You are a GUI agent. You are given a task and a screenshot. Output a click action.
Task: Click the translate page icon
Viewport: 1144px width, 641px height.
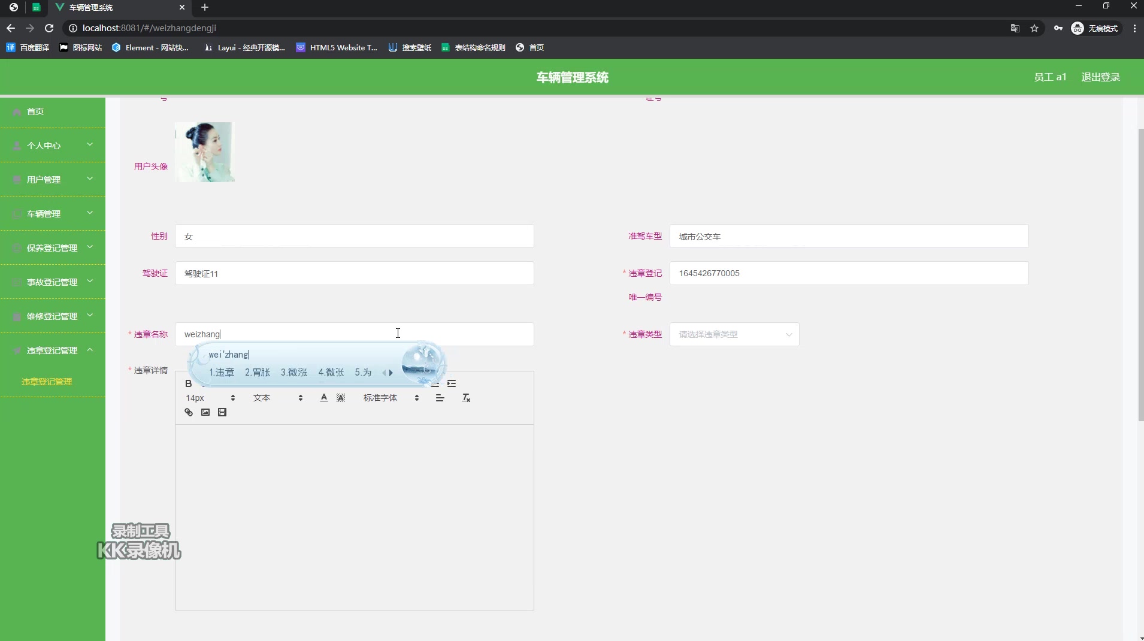point(1015,28)
